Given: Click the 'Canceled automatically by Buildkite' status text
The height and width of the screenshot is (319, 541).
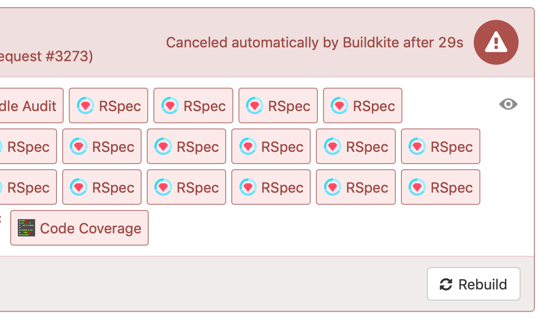Looking at the screenshot, I should (x=314, y=43).
